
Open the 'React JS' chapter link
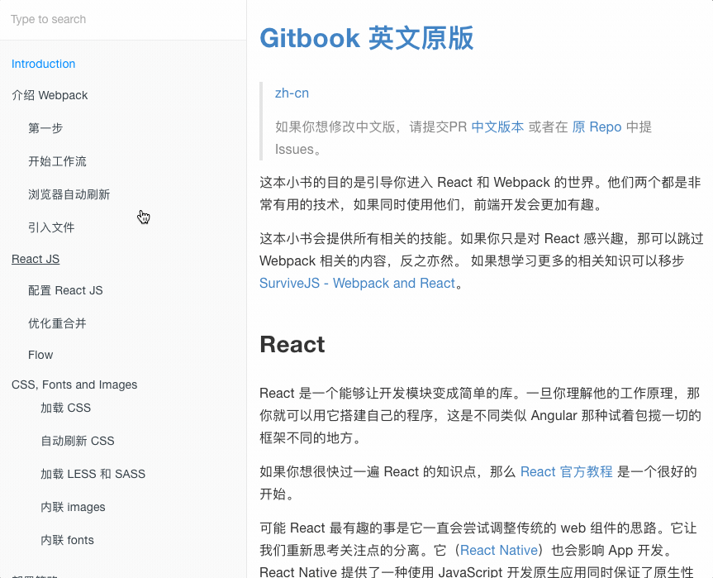click(x=36, y=259)
